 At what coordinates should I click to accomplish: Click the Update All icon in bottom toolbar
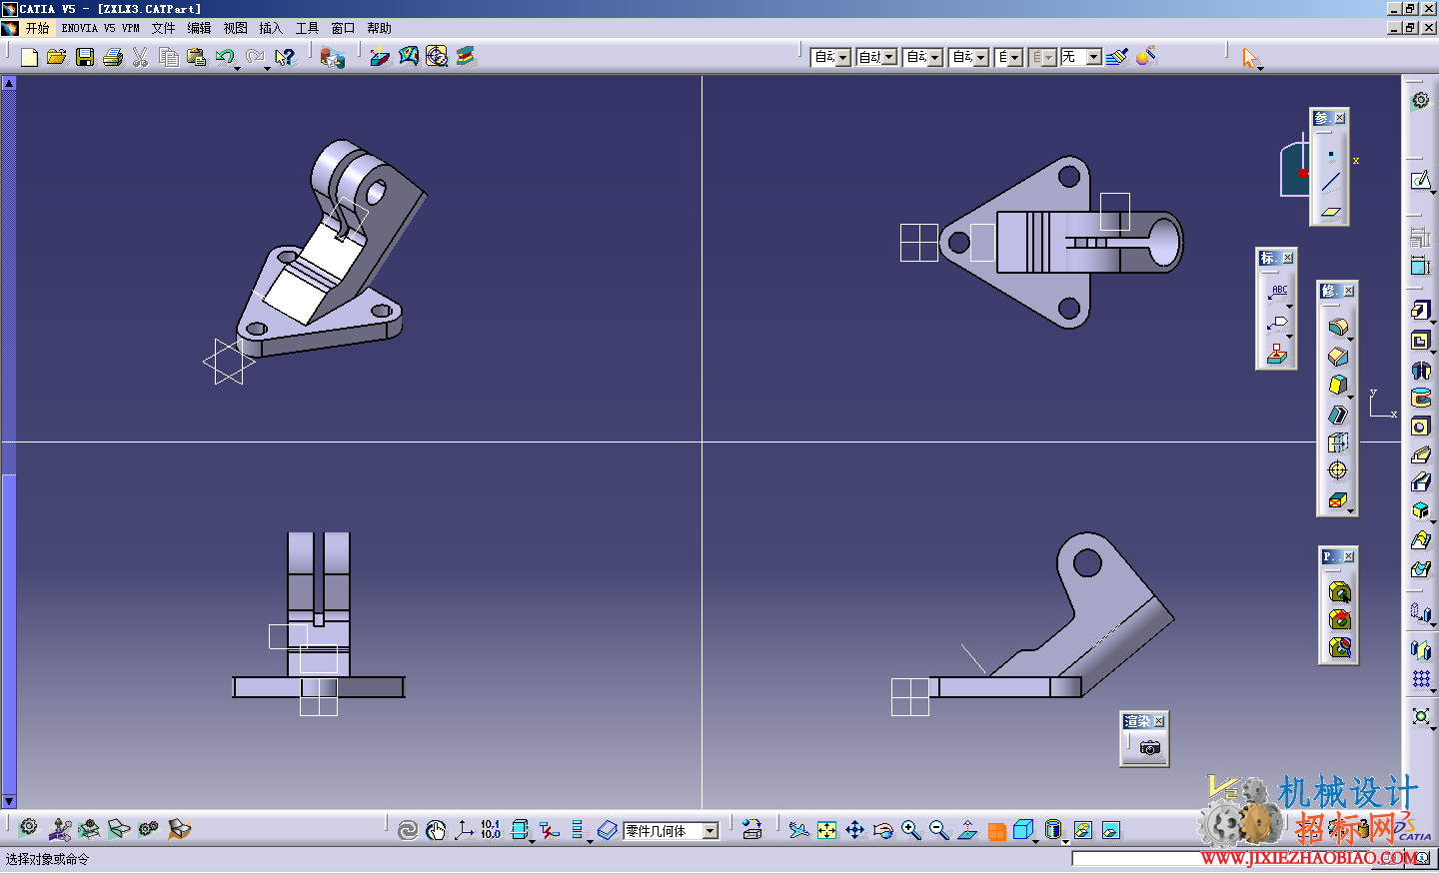point(408,830)
